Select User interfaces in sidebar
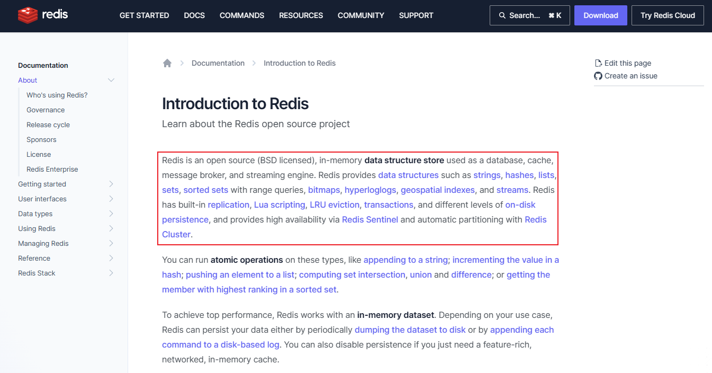 pos(42,199)
